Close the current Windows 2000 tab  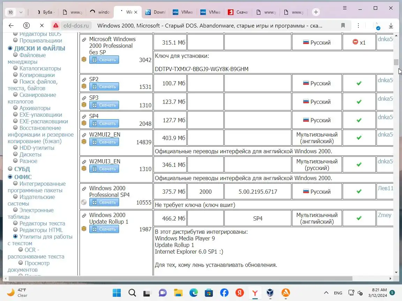(x=136, y=12)
